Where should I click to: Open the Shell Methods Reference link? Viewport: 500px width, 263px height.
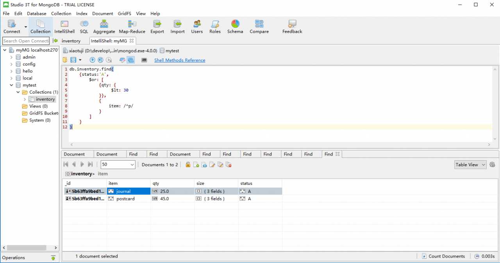179,60
